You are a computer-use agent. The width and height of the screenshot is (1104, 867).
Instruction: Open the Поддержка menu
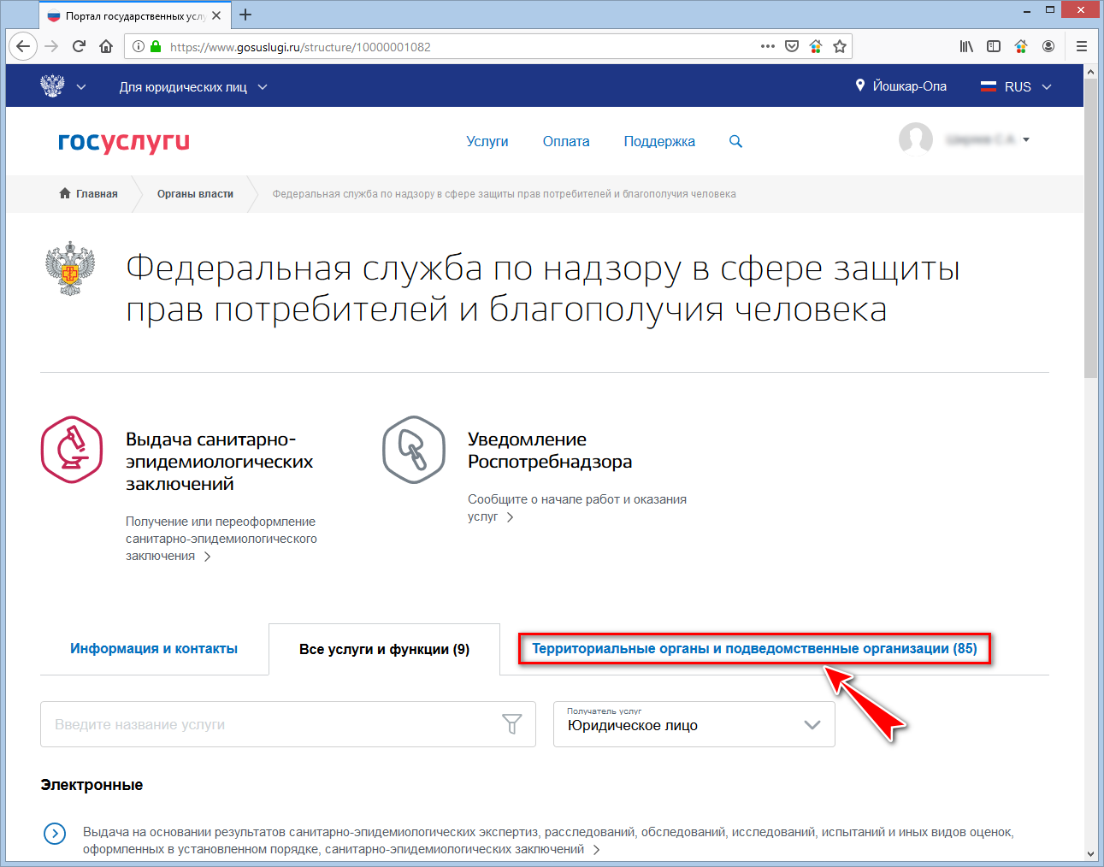[x=659, y=141]
